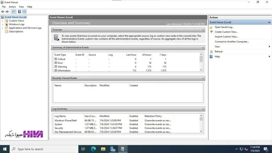Open the View submenu arrow in Actions

coord(269,47)
